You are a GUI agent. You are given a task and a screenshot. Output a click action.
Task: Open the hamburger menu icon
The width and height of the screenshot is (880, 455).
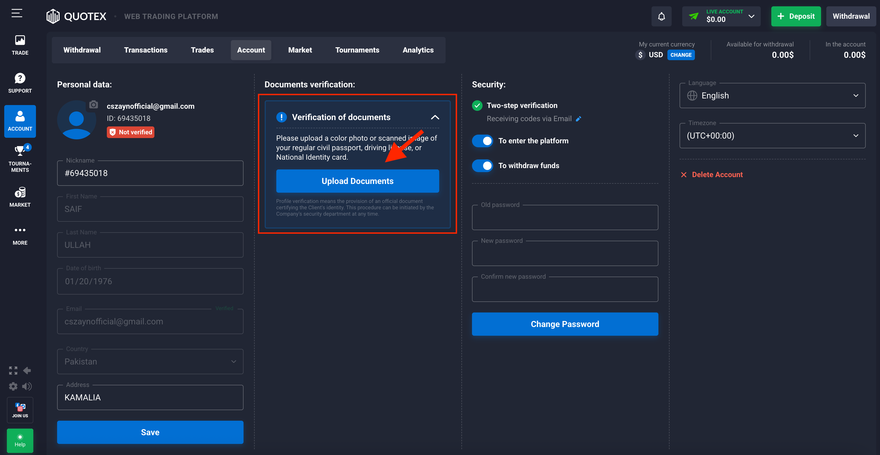click(17, 13)
